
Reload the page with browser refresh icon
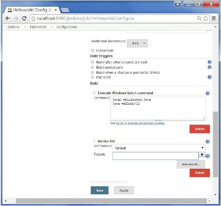[x=24, y=18]
